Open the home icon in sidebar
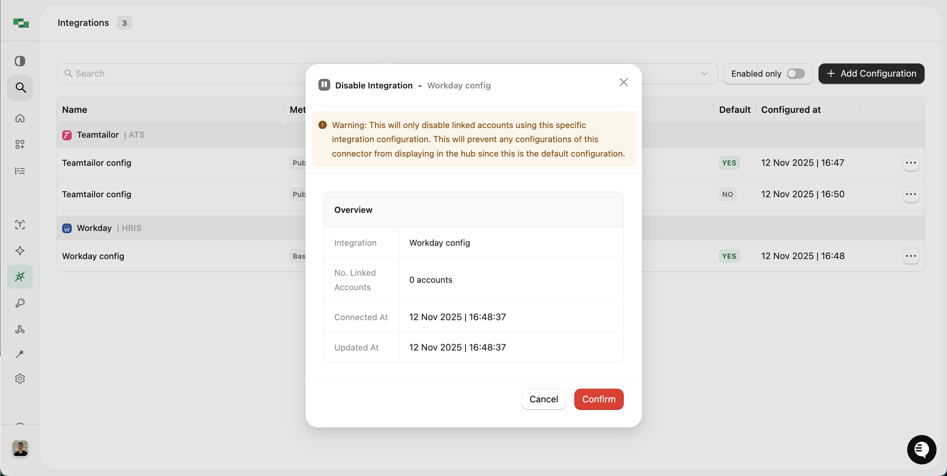947x476 pixels. tap(20, 118)
